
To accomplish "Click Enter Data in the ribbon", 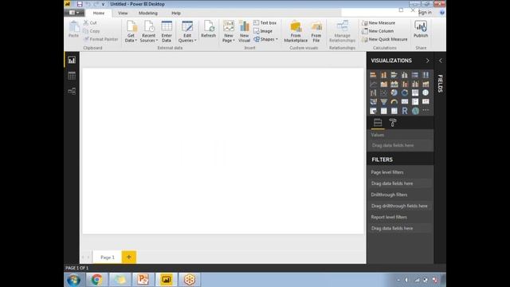I will pos(167,32).
